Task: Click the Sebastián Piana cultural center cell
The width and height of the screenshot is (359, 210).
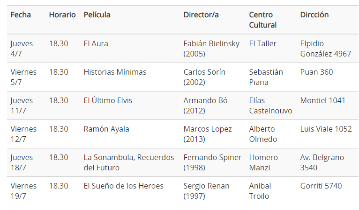Action: coord(266,77)
